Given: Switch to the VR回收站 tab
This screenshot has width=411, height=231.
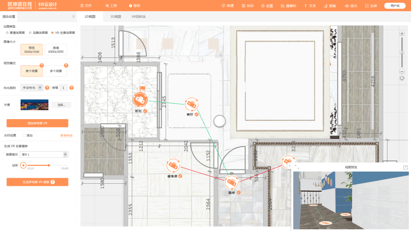Looking at the screenshot, I should tap(138, 16).
